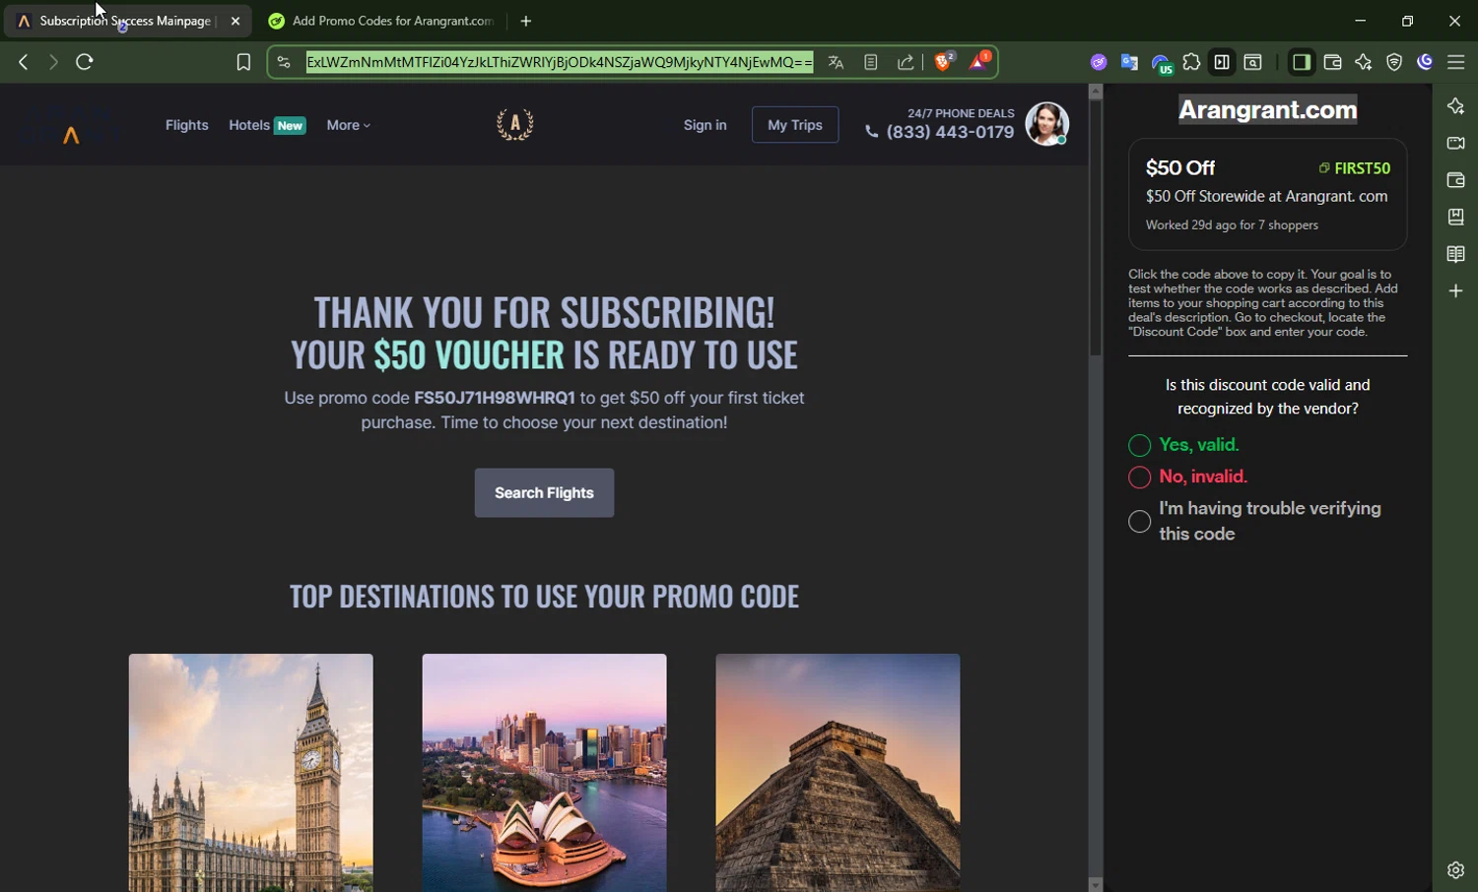Viewport: 1478px width, 892px height.
Task: Click the translate page icon
Action: 836,62
